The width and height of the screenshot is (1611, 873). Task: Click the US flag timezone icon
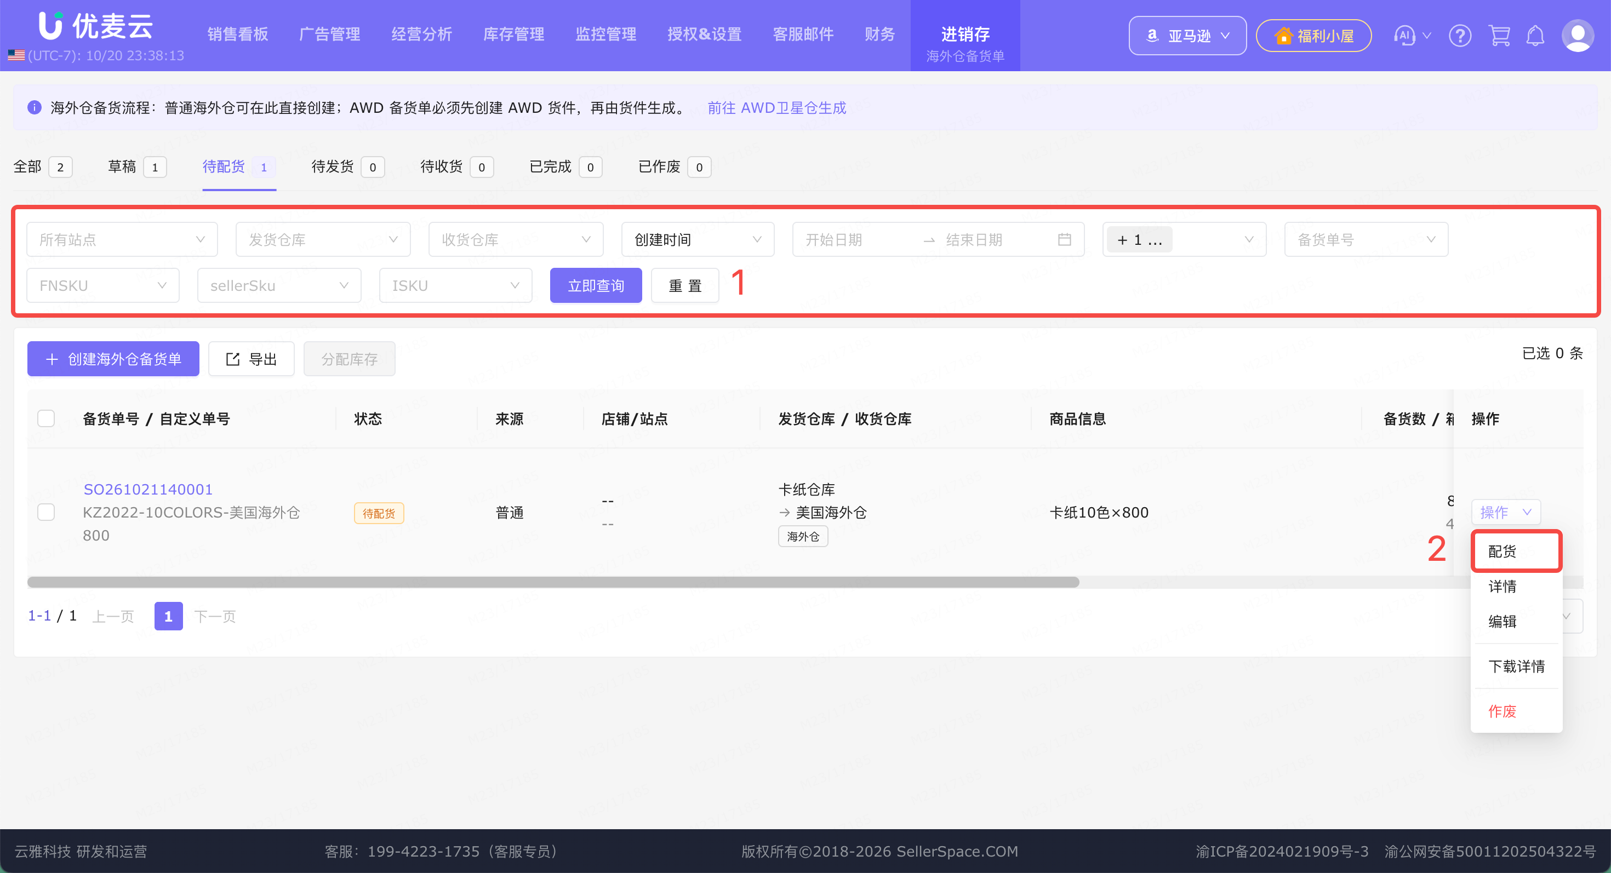pyautogui.click(x=16, y=56)
